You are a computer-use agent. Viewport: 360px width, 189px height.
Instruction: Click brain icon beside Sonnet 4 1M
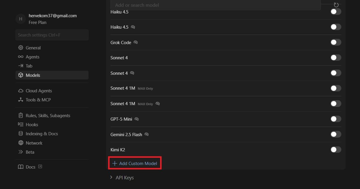(158, 104)
